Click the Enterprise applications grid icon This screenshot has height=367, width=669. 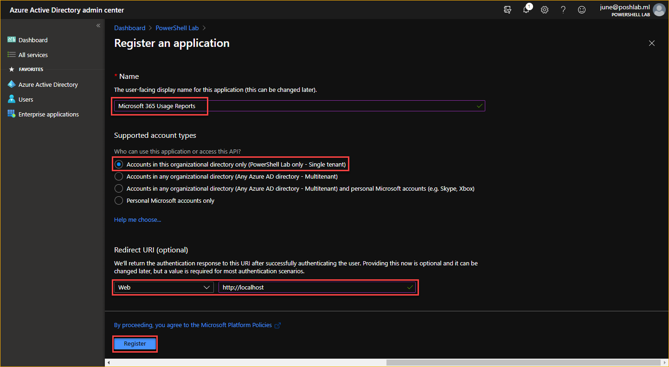(12, 114)
